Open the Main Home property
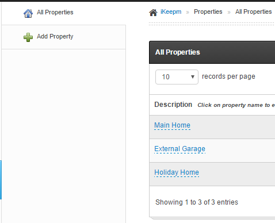 [172, 125]
